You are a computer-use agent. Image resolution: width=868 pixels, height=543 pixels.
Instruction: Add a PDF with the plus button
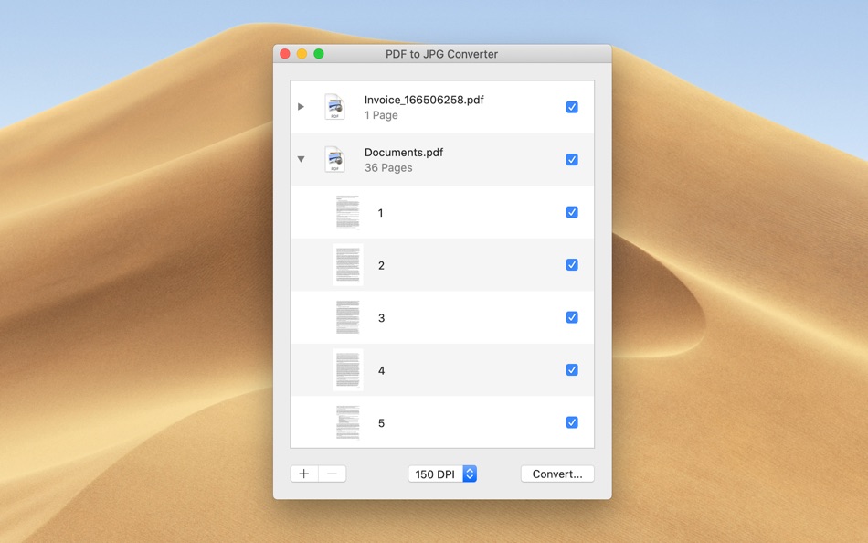click(304, 474)
